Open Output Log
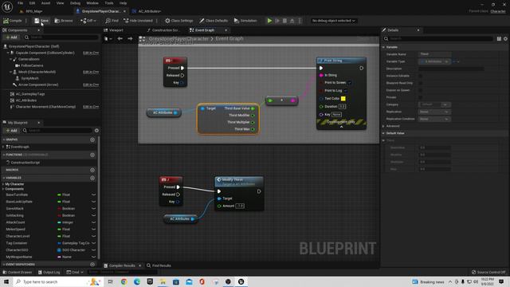Screen dimensions: 510x287 [49, 272]
